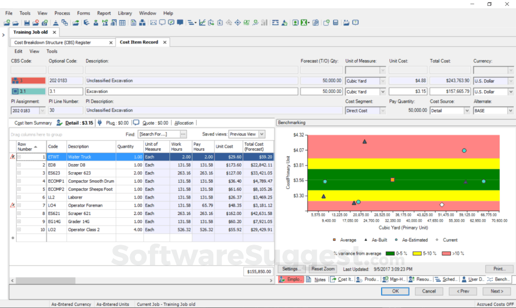Click the Save floppy disk toolbar icon

27,23
